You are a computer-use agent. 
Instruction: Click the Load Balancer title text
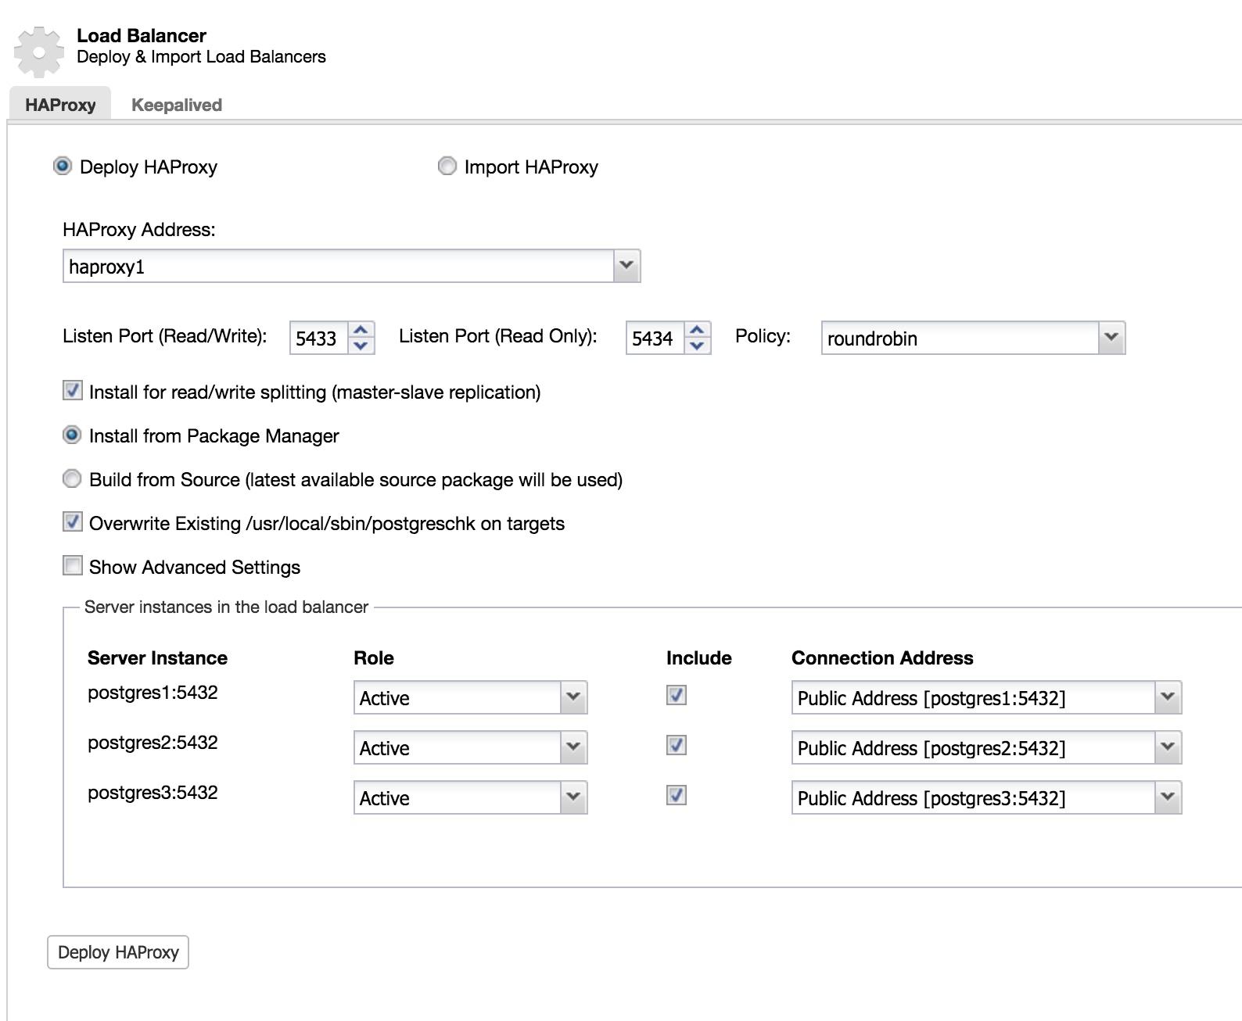[x=142, y=35]
